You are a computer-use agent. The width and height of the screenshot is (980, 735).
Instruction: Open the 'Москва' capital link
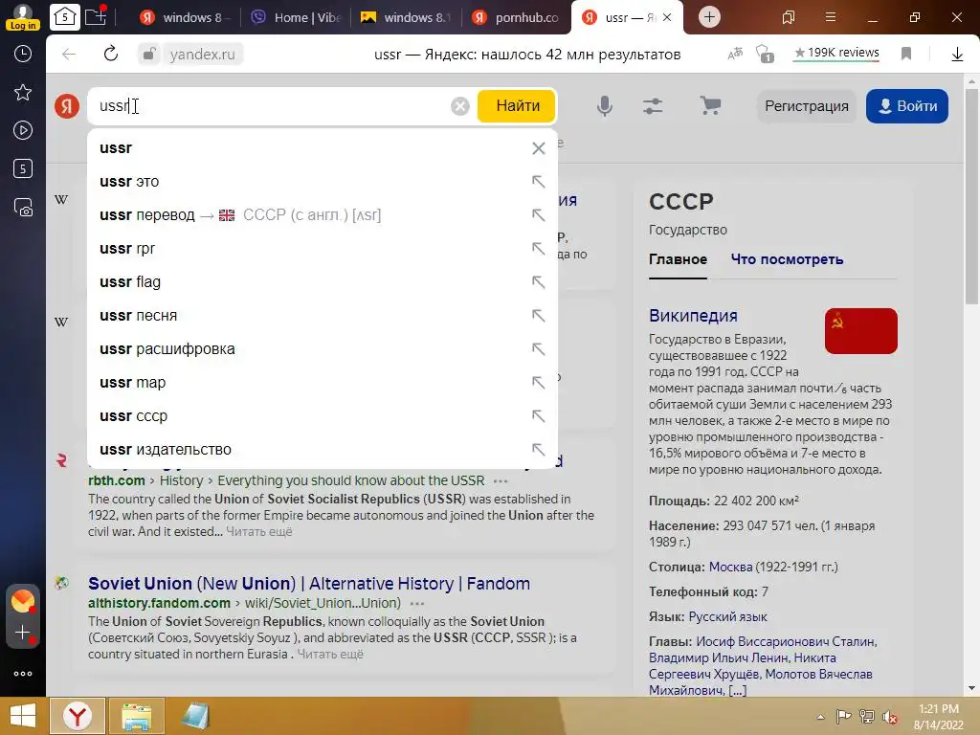click(730, 567)
